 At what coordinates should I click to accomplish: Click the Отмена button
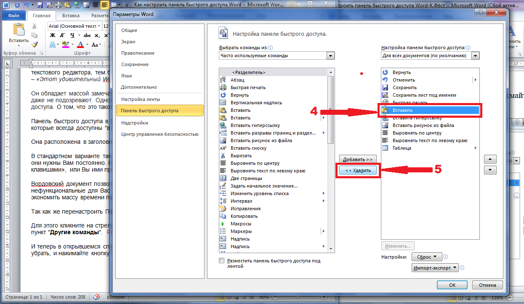487,285
